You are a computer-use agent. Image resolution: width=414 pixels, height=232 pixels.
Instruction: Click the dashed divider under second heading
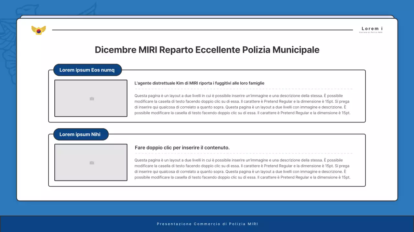point(243,153)
